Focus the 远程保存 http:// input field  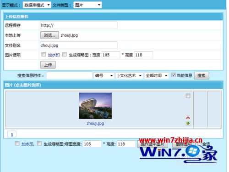click(x=79, y=25)
